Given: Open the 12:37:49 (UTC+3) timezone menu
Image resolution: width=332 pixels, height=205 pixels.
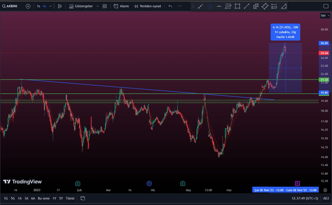Looking at the screenshot, I should click(x=305, y=198).
